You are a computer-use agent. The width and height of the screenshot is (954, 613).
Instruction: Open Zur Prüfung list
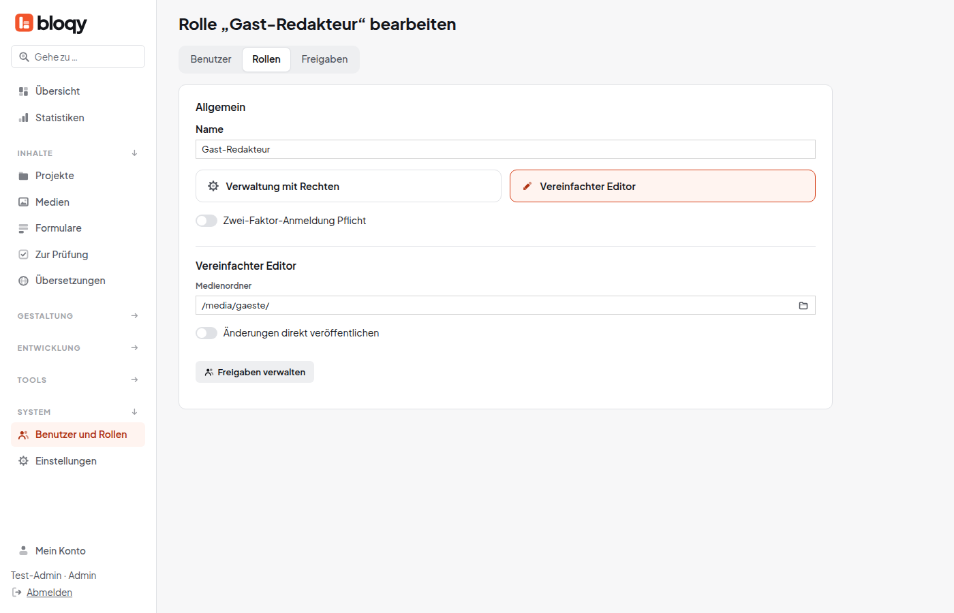tap(78, 255)
